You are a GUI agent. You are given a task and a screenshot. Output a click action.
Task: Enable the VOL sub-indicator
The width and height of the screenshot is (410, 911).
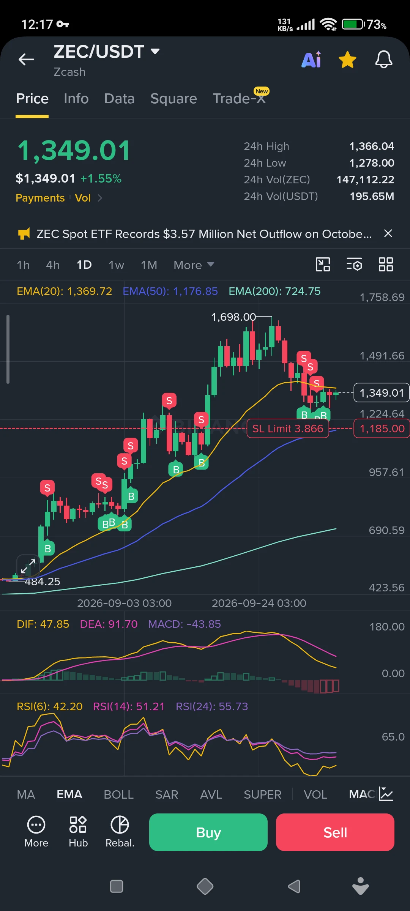pyautogui.click(x=315, y=794)
